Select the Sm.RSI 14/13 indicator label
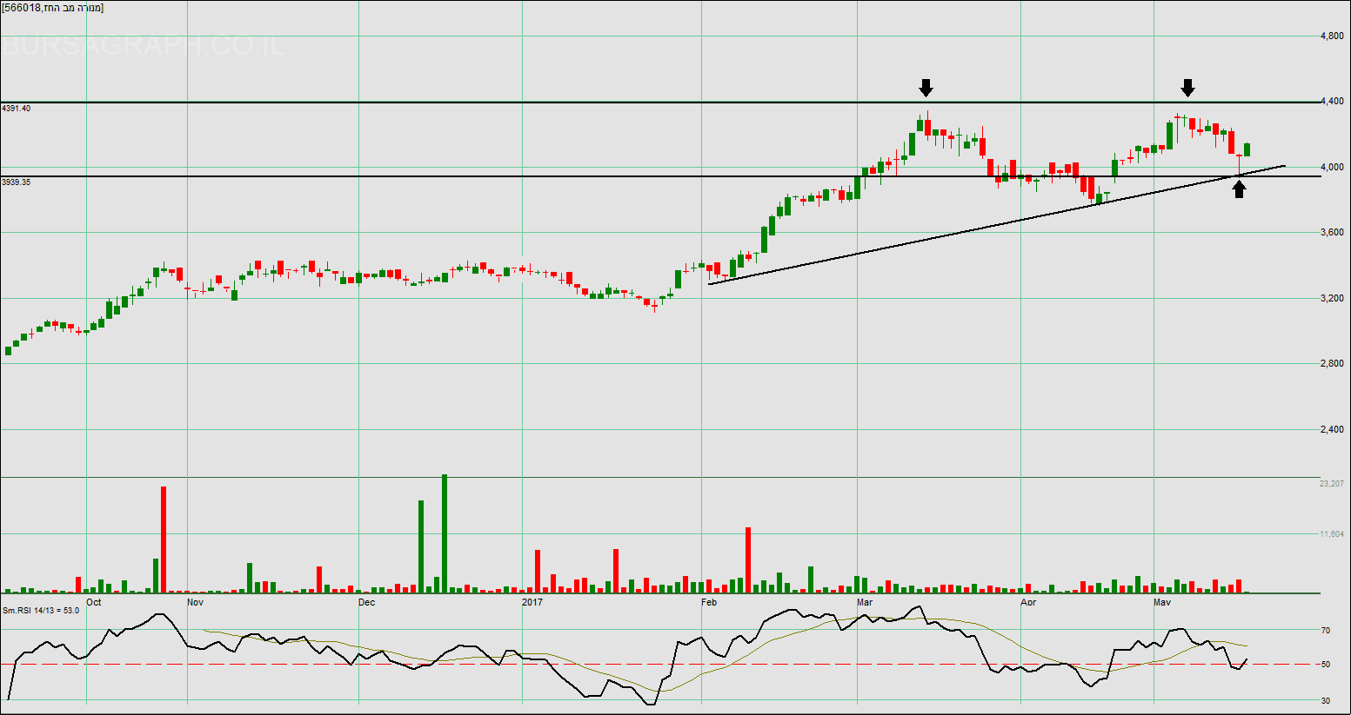 (40, 611)
